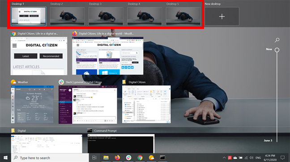Select the Weather app window preview
This screenshot has width=290, height=162.
(x=32, y=105)
